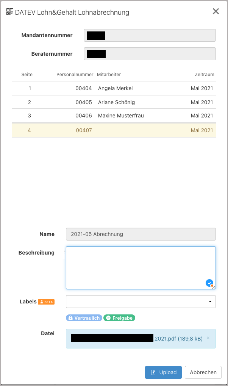Select the Angela Merkel row
The height and width of the screenshot is (386, 228).
(114, 88)
